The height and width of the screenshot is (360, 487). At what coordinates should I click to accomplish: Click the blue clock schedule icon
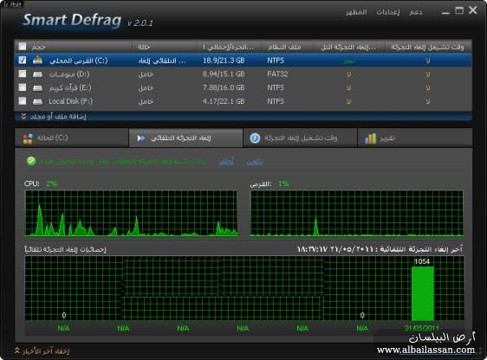[255, 138]
